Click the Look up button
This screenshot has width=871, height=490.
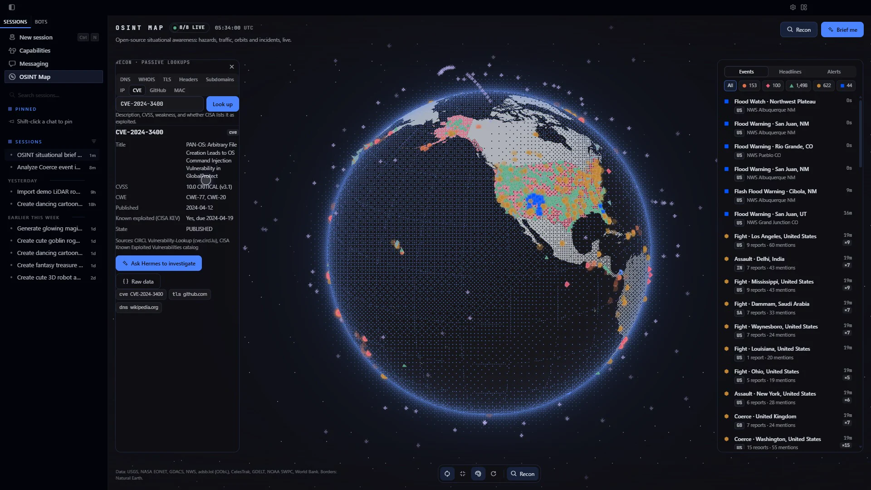tap(223, 104)
